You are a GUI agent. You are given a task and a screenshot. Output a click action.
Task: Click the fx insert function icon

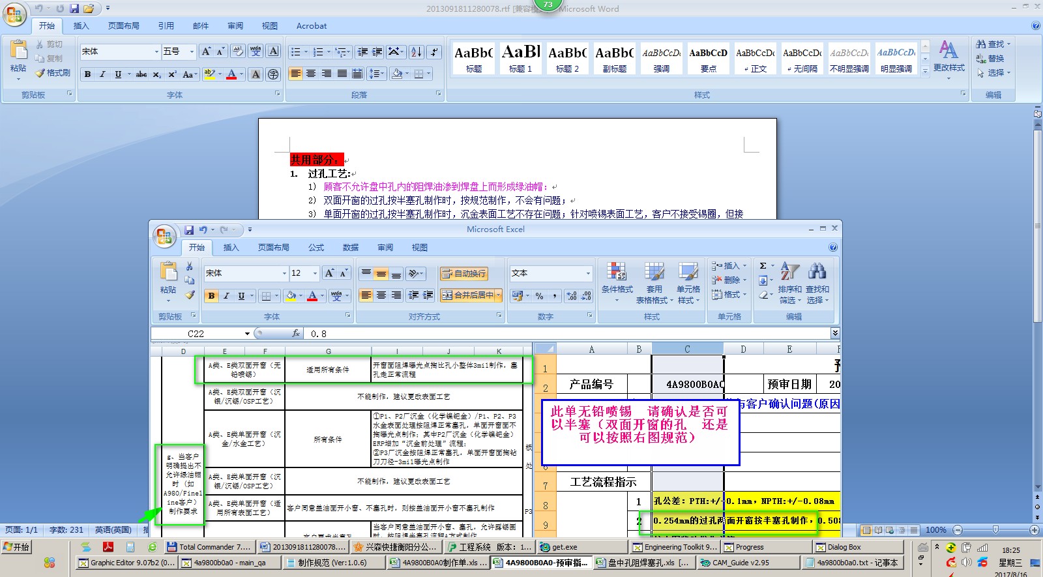tap(296, 333)
